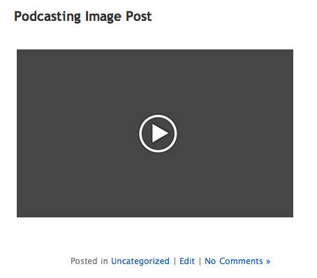
Task: Open the No Comments link
Action: click(x=237, y=261)
